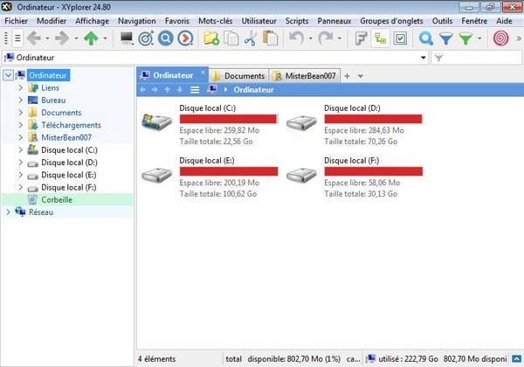Click the Hotlist target icon
Screen dimensions: 524x367
pos(146,38)
